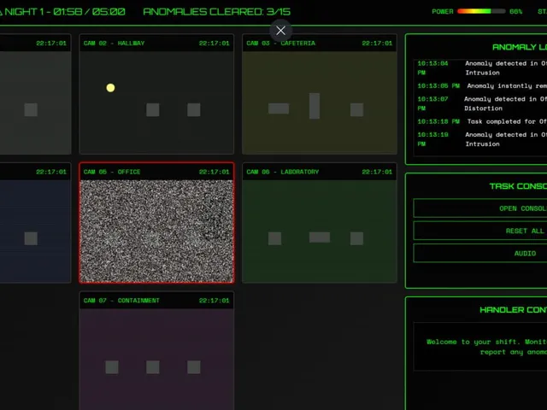
Task: Open the CAM 03 Cafeteria camera feed
Action: point(320,94)
